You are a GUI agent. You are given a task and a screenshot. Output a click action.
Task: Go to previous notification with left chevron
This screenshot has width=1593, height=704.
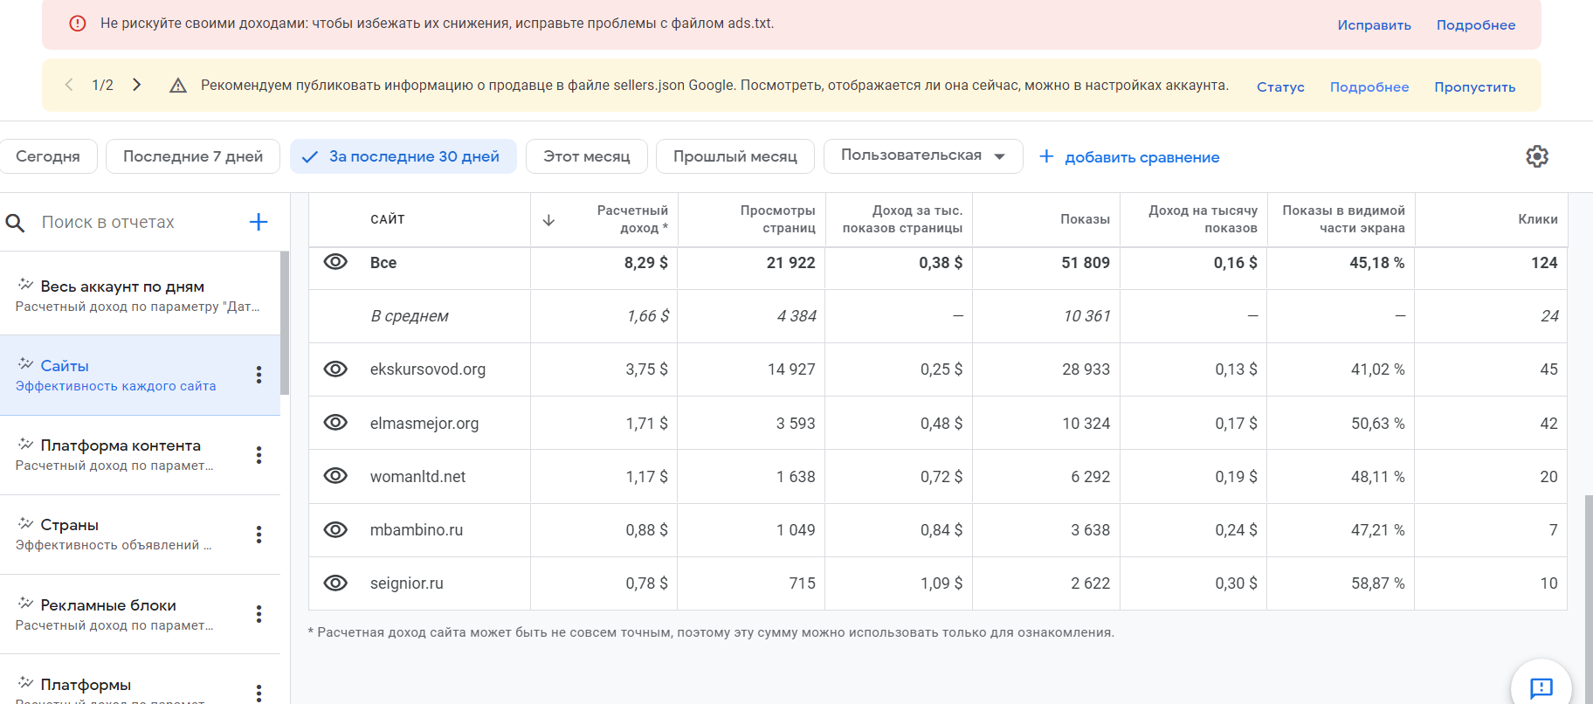click(69, 85)
